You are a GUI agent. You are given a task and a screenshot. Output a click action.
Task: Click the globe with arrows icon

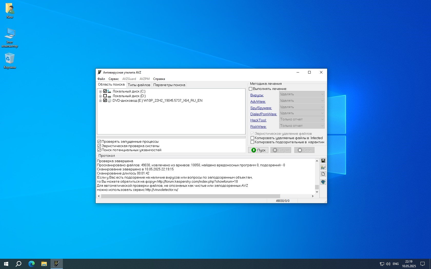(323, 182)
